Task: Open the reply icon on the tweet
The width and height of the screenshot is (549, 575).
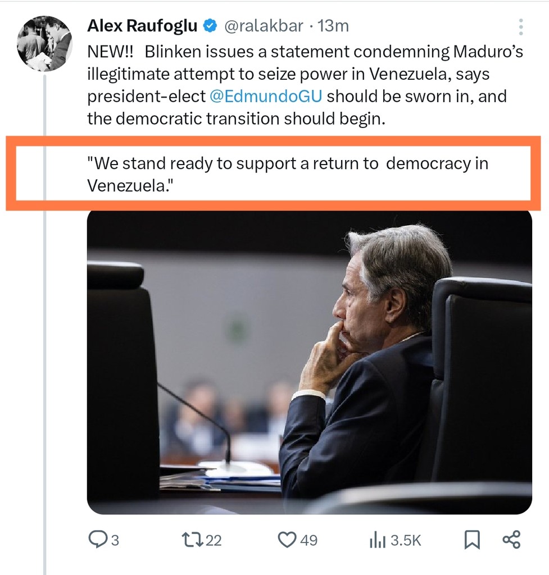Action: [98, 540]
